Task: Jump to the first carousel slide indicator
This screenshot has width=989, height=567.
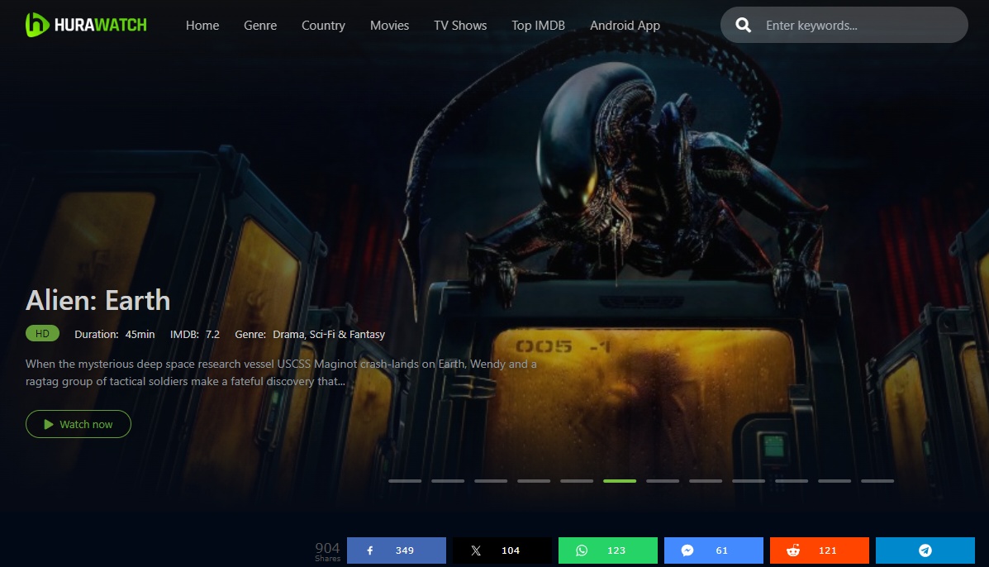Action: [x=405, y=480]
